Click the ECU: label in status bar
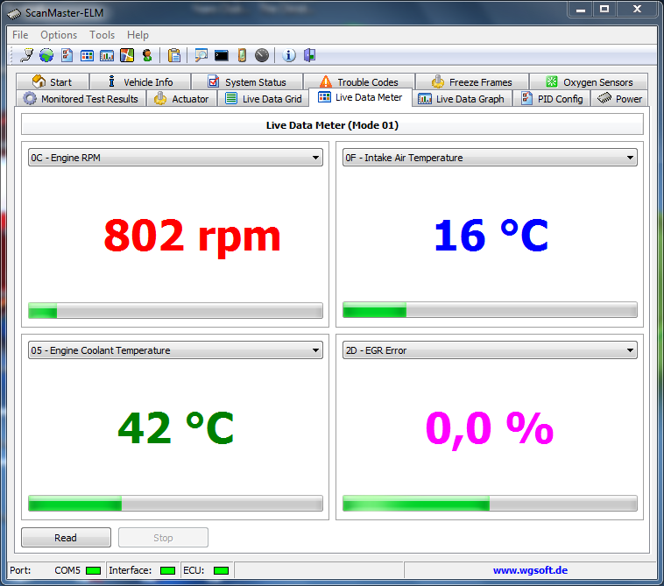The width and height of the screenshot is (664, 586). pyautogui.click(x=194, y=570)
